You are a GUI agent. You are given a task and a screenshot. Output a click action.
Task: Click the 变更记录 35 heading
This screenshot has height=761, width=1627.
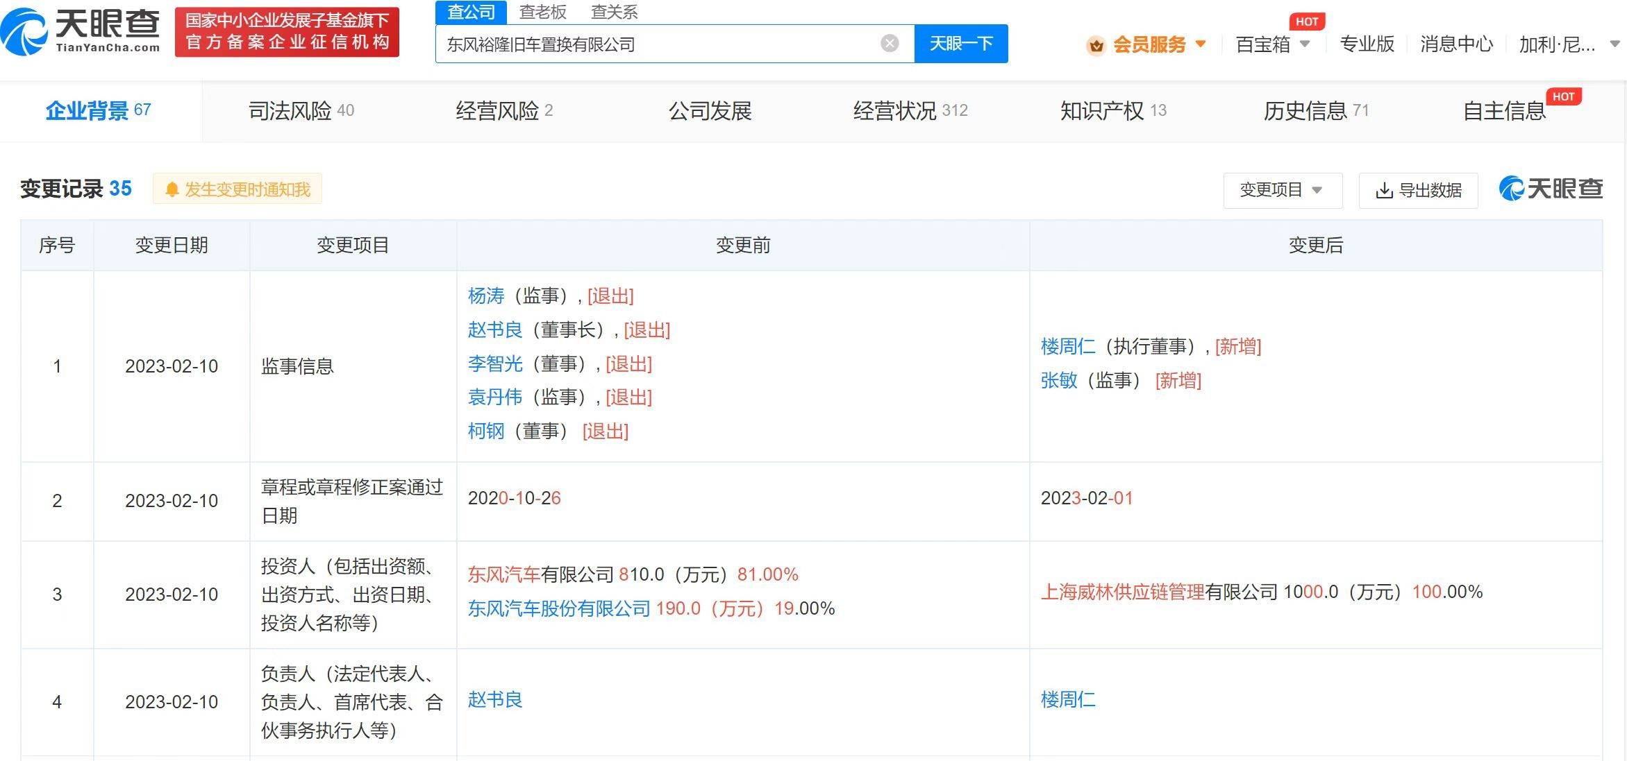click(x=76, y=189)
